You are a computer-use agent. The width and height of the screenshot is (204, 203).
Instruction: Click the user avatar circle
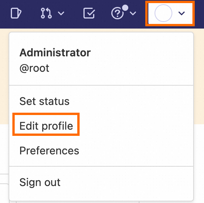[x=163, y=13]
